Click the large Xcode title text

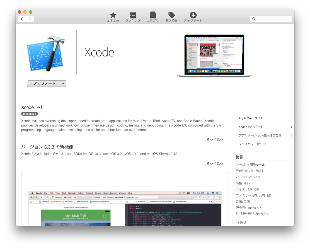click(99, 53)
